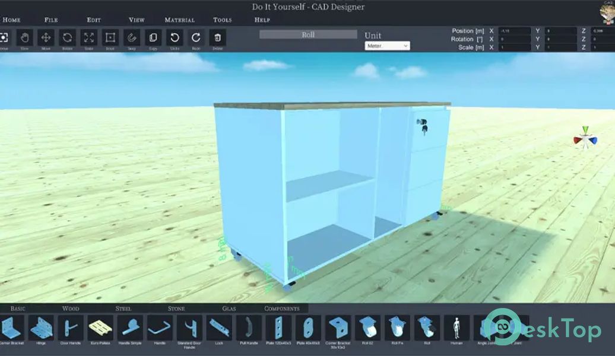The height and width of the screenshot is (356, 615).
Task: Activate the Move tool
Action: [46, 37]
